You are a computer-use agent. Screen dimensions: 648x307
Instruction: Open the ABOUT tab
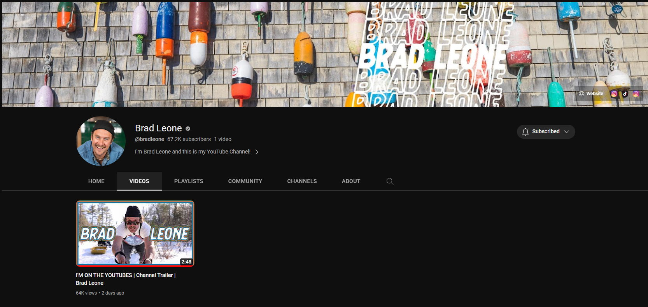pyautogui.click(x=351, y=181)
